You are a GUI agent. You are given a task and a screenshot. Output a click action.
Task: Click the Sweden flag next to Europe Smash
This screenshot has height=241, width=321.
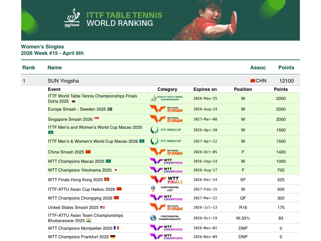tap(110, 109)
